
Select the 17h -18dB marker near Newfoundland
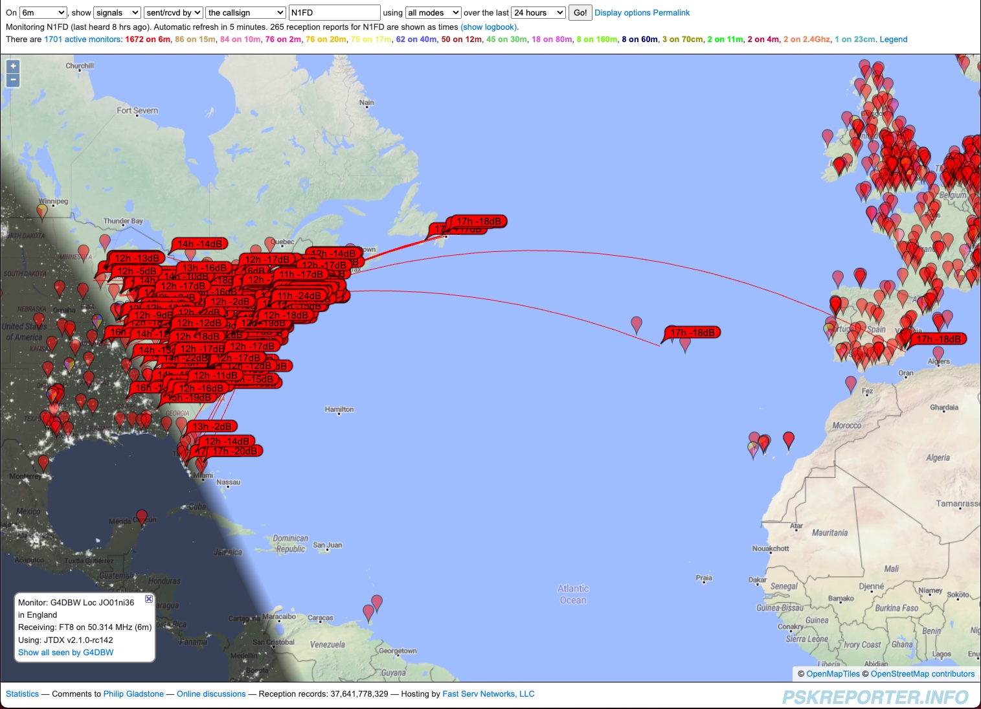tap(479, 221)
